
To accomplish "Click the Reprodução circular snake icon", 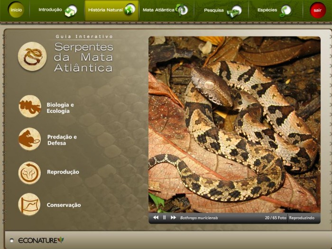I will tap(29, 173).
